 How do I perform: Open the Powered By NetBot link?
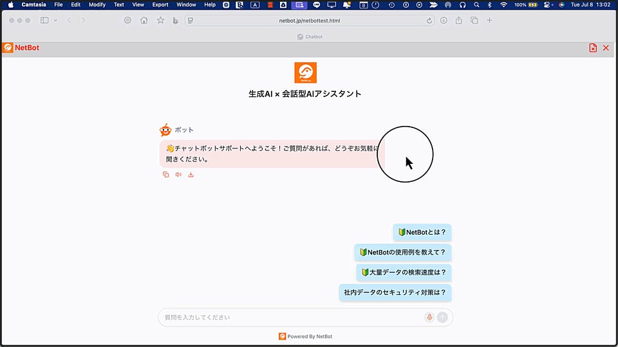[305, 336]
